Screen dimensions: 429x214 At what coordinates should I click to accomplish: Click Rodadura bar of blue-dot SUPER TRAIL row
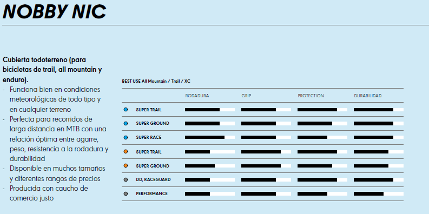point(210,110)
